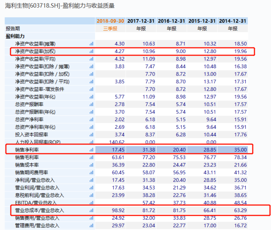
Task: Click the 10.44 value in 投入资本回报率 row
Action: (210, 134)
